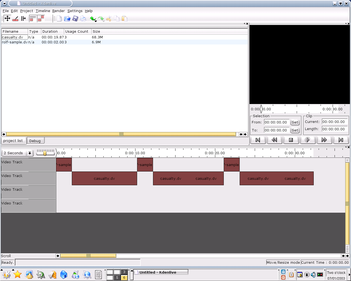Viewport: 351px width, 281px height.
Task: Open the Undo history dropdown arrow
Action: pyautogui.click(x=96, y=21)
